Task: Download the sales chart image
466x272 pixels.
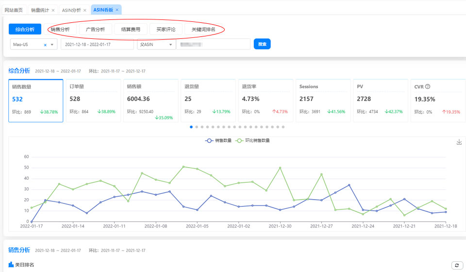Action: click(x=459, y=142)
